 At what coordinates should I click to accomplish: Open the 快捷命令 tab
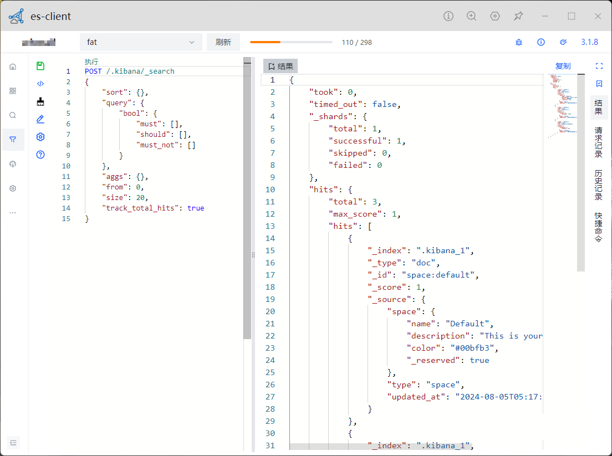[x=599, y=227]
